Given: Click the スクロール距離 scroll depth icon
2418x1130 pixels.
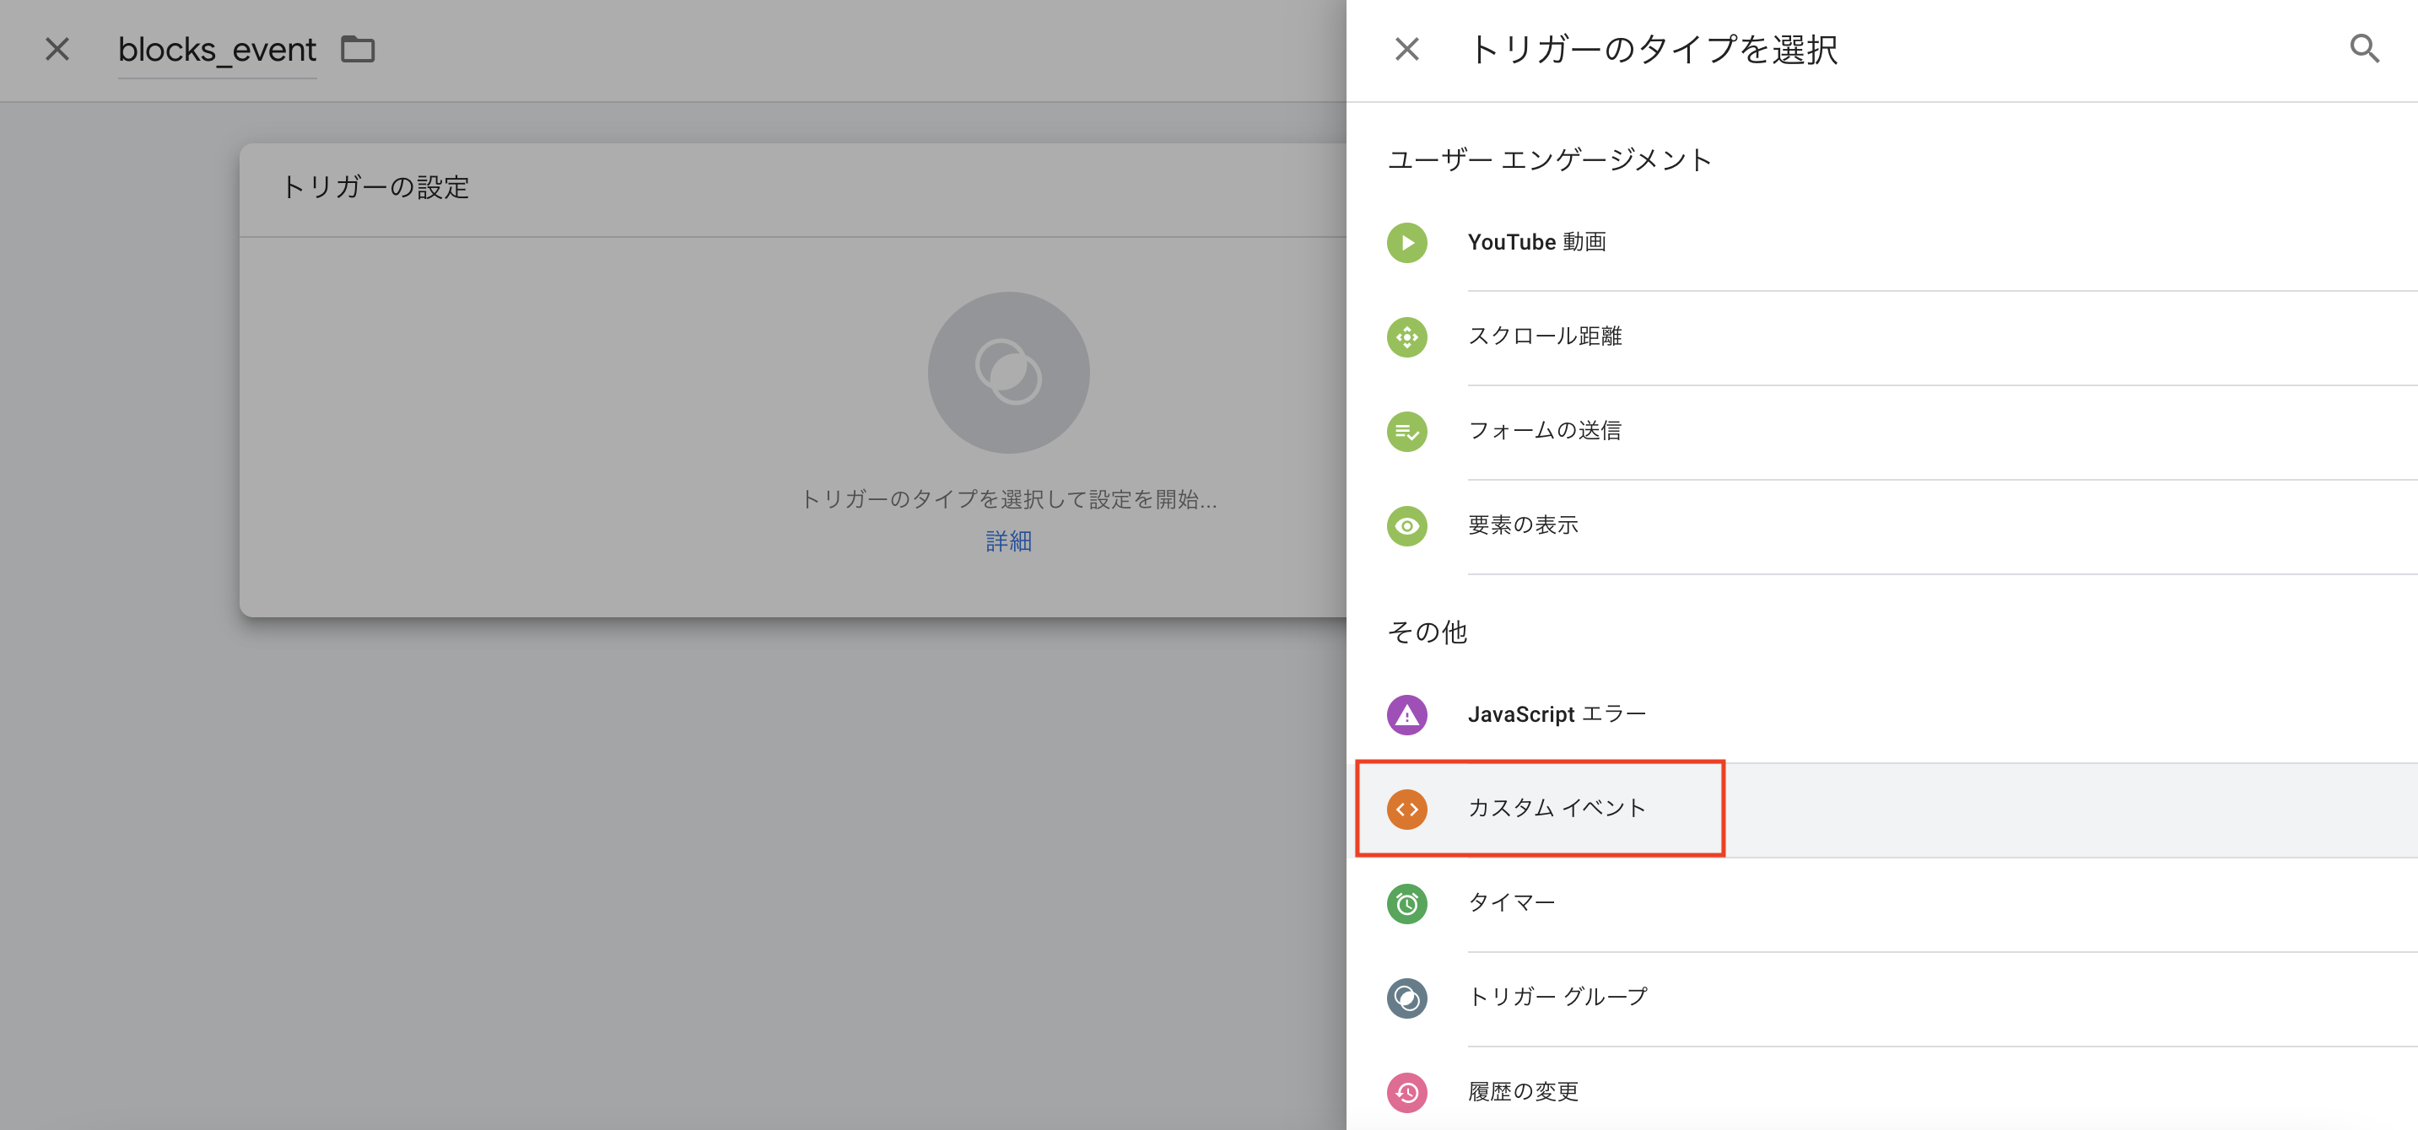Looking at the screenshot, I should coord(1406,337).
